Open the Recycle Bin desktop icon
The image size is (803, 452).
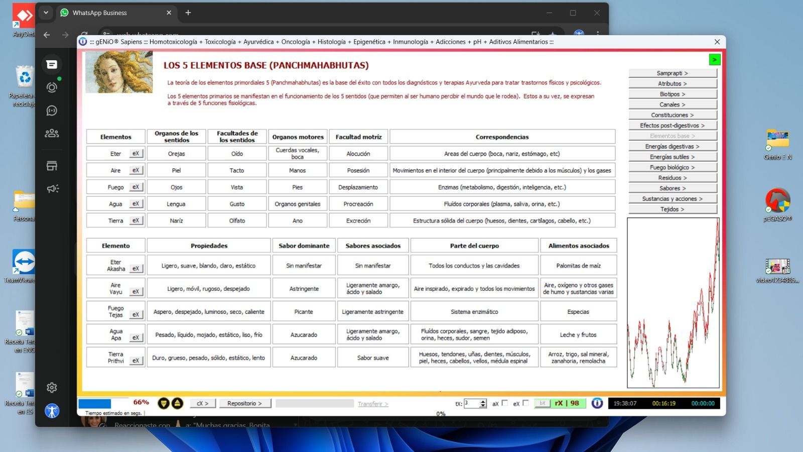pyautogui.click(x=23, y=85)
